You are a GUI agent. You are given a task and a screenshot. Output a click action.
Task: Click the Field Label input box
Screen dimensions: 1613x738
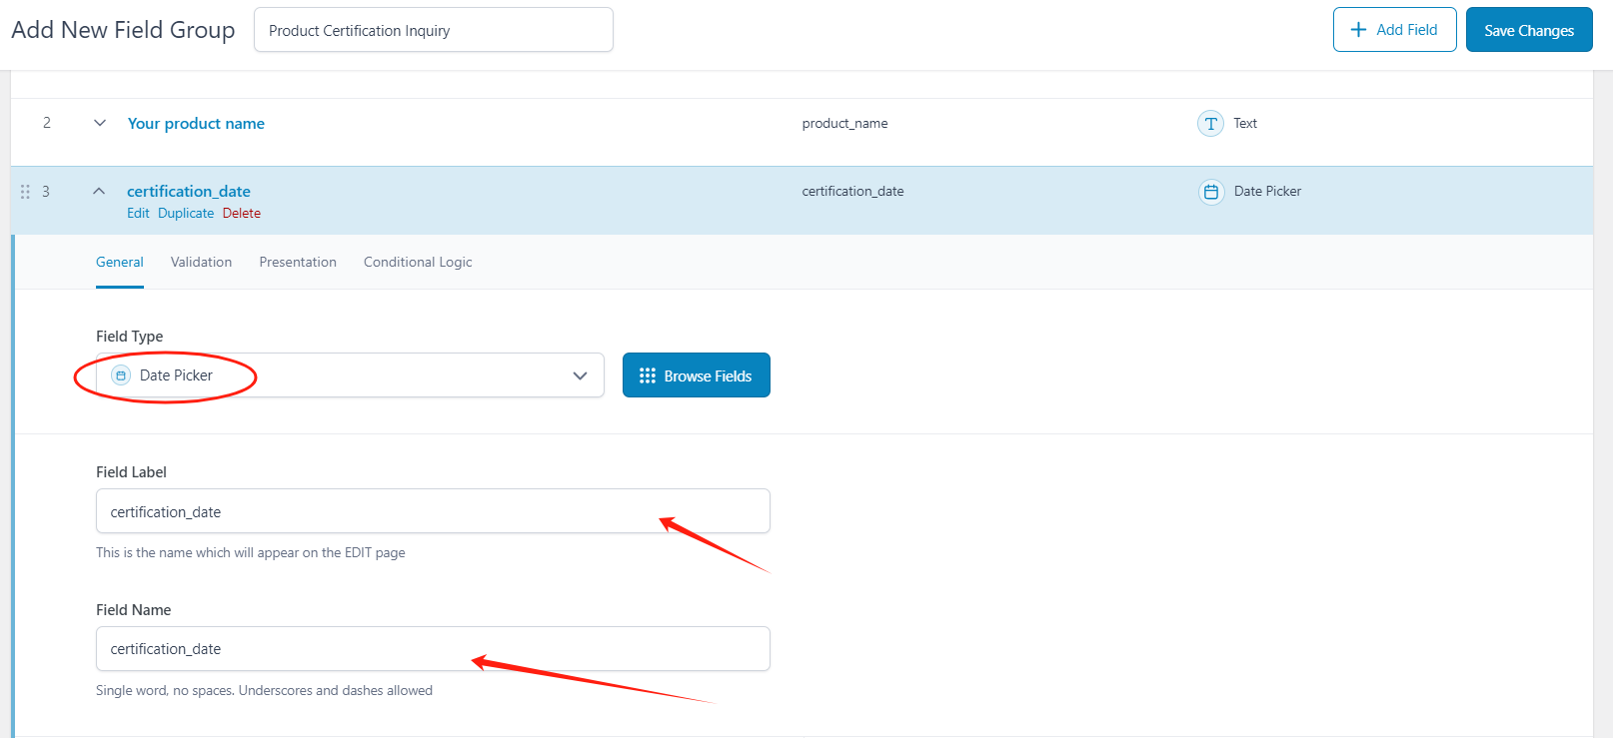coord(433,511)
